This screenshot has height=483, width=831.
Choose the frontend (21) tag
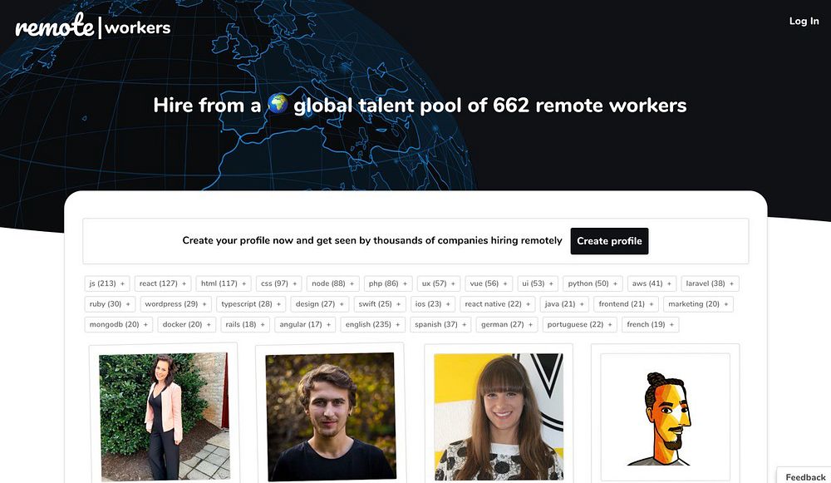(x=626, y=304)
